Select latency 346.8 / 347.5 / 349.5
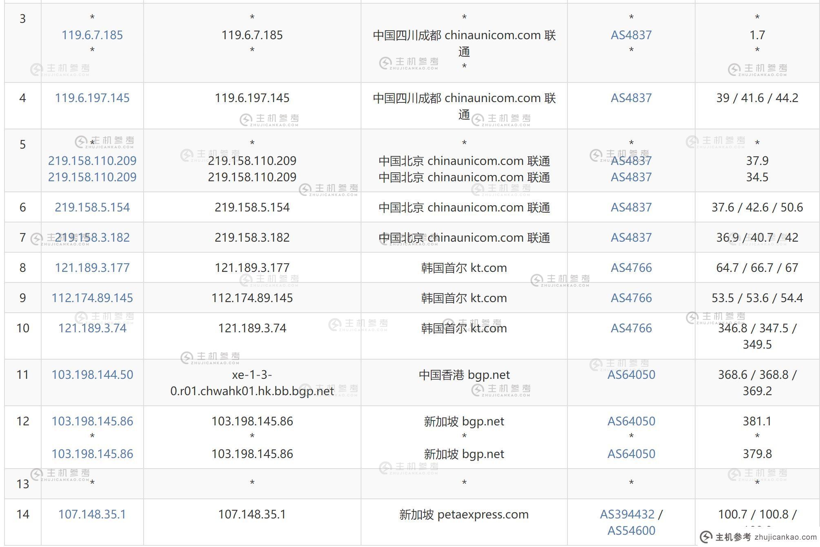 click(757, 336)
